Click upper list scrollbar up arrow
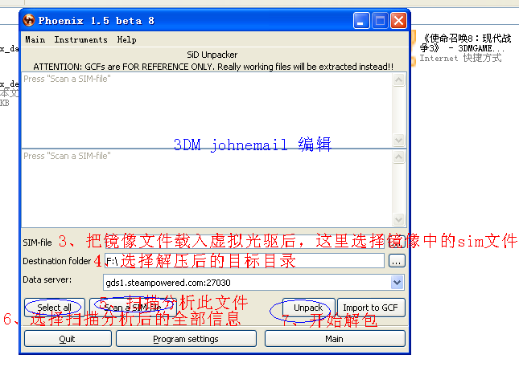Viewport: 519px width, 367px height. 398,80
